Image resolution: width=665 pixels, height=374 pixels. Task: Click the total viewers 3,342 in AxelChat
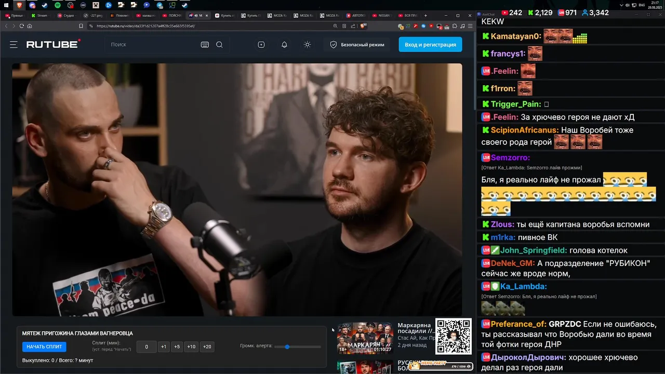(x=595, y=12)
